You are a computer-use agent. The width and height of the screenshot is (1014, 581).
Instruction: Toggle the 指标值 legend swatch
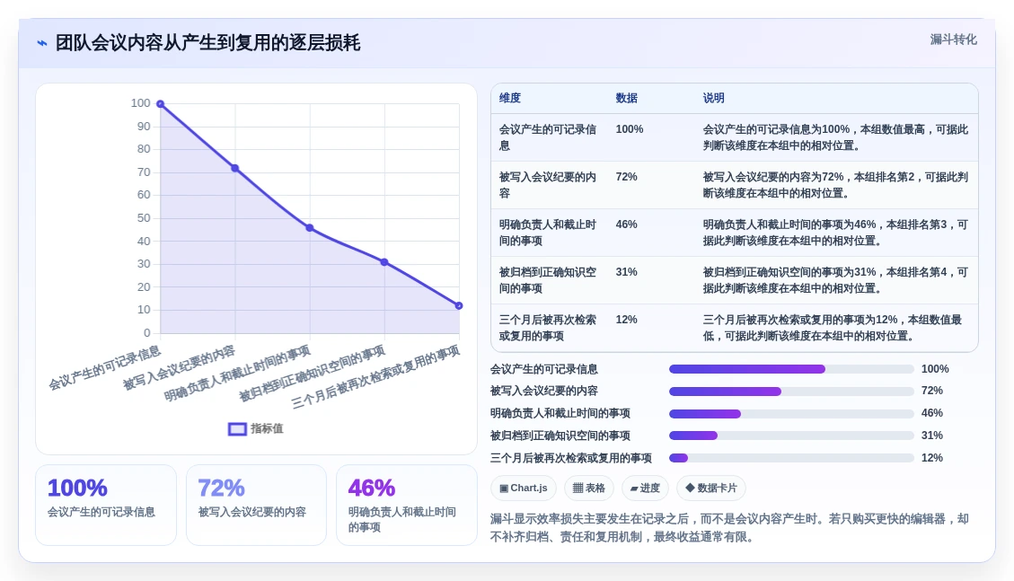237,428
